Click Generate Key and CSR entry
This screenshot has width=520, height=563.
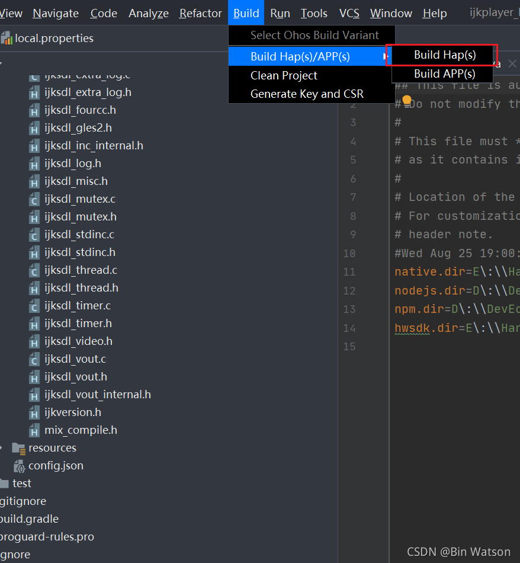(312, 94)
